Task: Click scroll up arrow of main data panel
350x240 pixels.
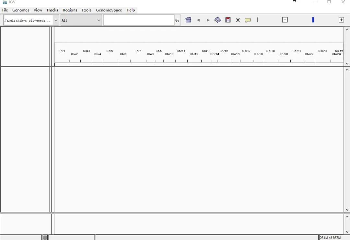Action: point(347,70)
